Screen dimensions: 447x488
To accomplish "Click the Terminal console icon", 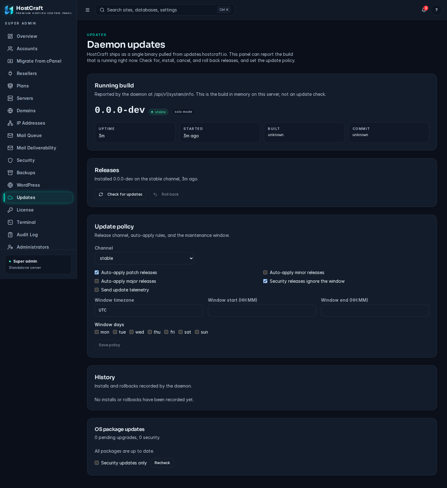I will click(10, 222).
